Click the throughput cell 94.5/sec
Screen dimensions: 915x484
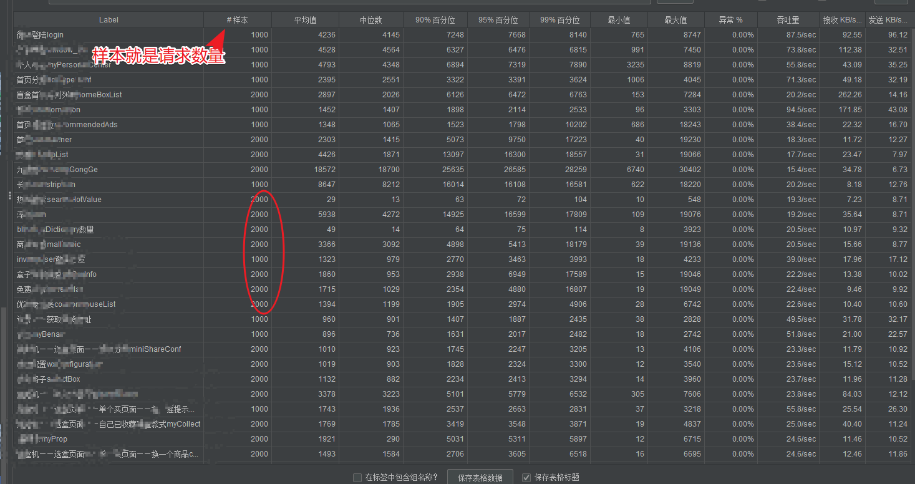[800, 110]
